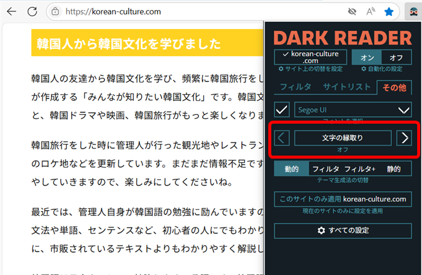This screenshot has width=422, height=275.
Task: Toggle the font selection checkbox
Action: [x=282, y=110]
